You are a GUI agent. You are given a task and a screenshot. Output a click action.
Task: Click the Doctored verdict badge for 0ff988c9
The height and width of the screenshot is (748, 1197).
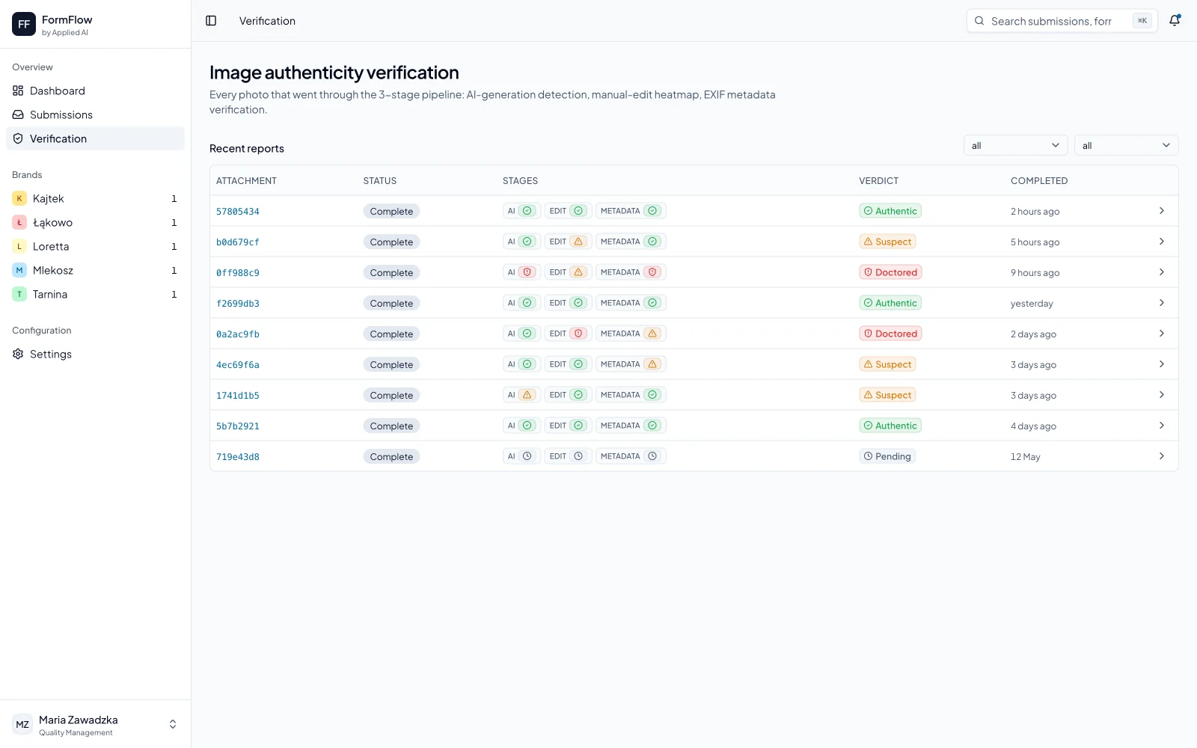click(x=890, y=272)
